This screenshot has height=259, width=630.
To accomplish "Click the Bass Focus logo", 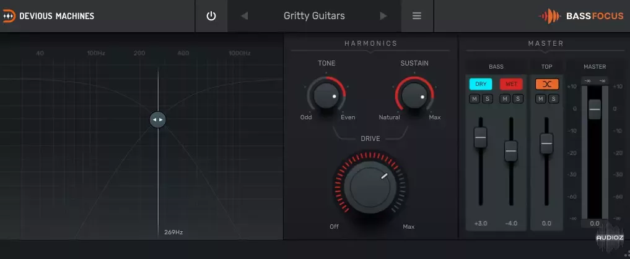I will 582,16.
